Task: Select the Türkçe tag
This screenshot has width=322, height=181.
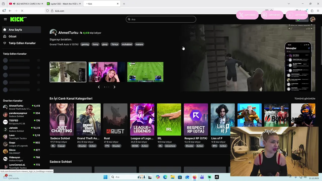Action: 115,44
